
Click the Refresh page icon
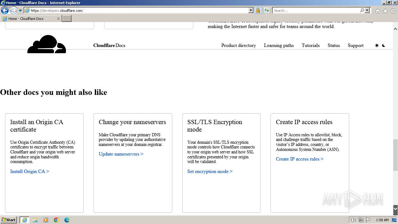click(x=266, y=11)
